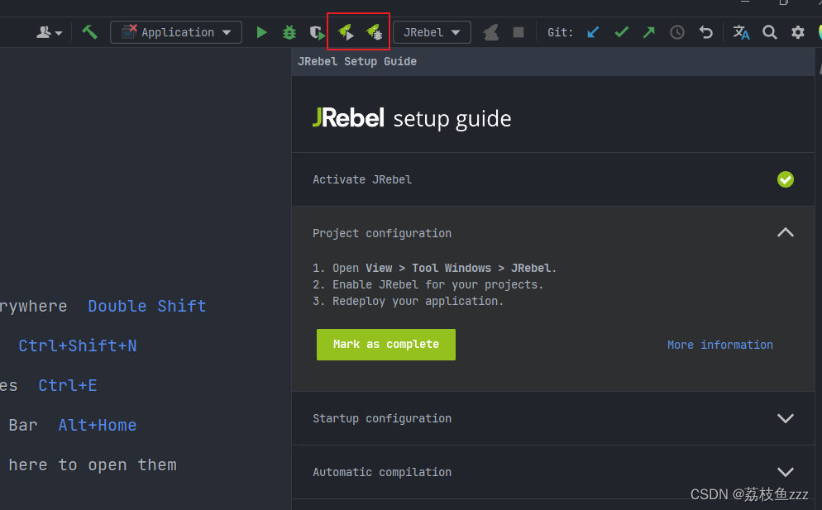The width and height of the screenshot is (822, 510).
Task: Collapse the Project configuration section
Action: tap(786, 232)
